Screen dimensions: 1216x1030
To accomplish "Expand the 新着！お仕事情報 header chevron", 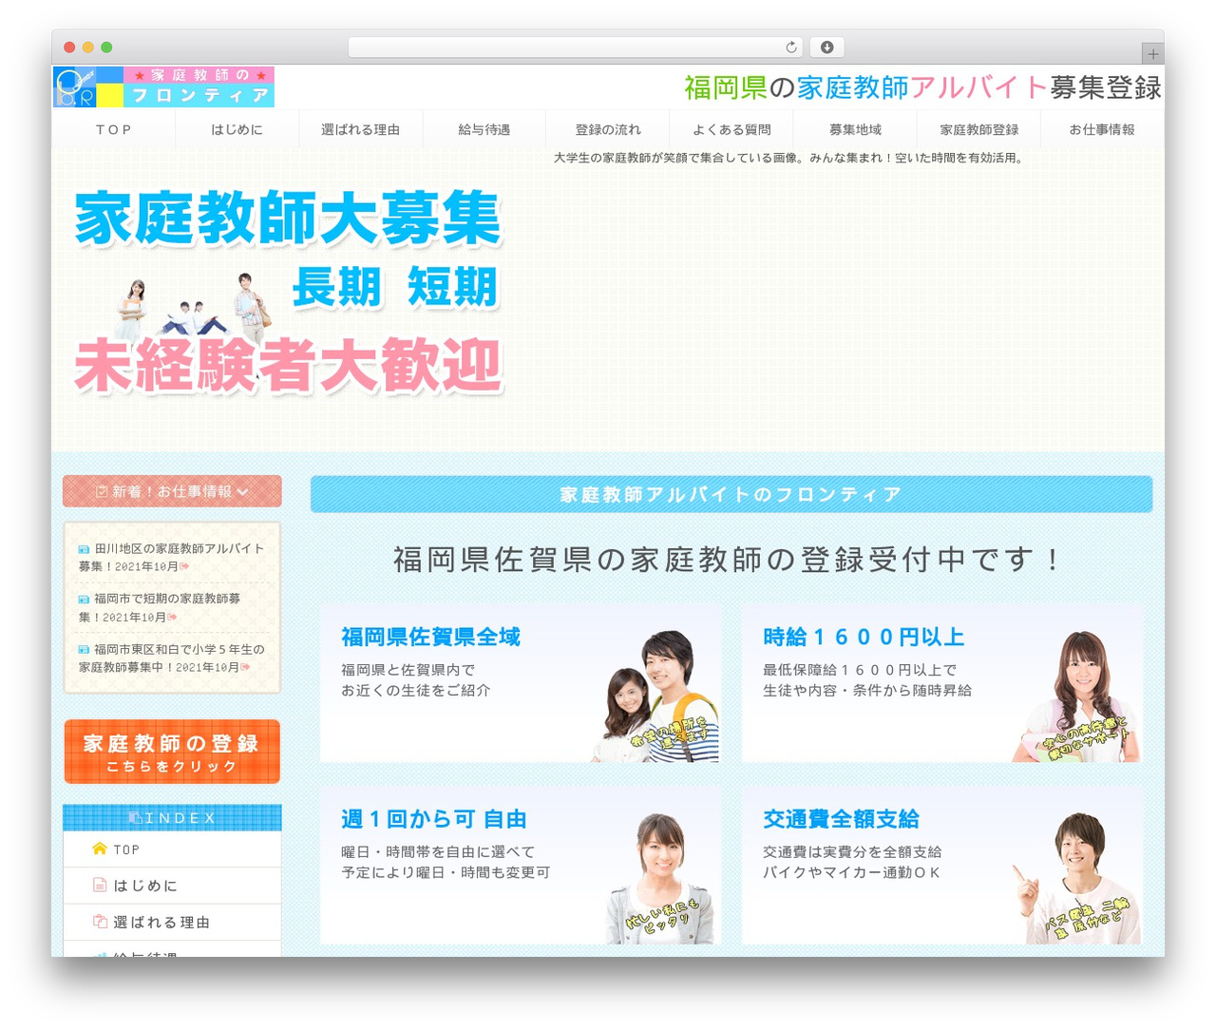I will click(x=242, y=491).
